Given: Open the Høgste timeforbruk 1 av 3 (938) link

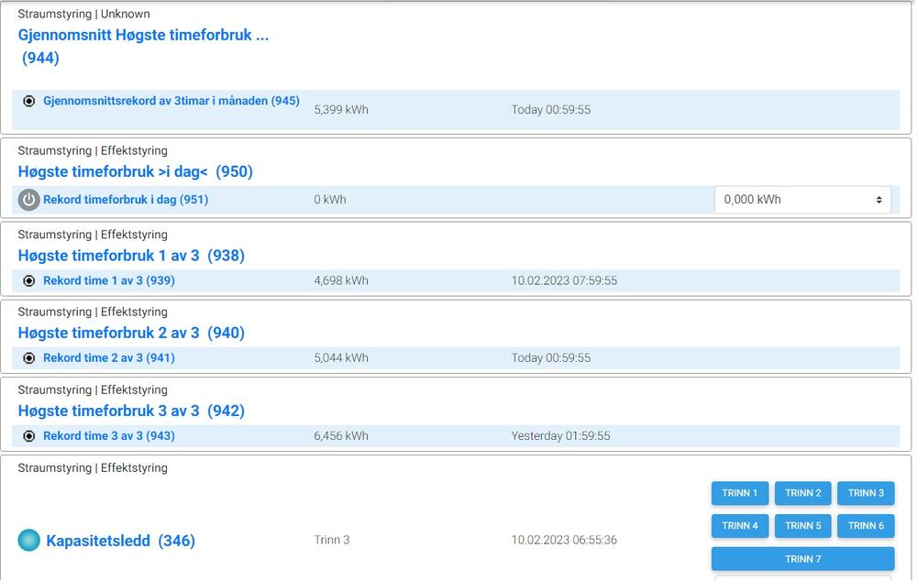Looking at the screenshot, I should [131, 256].
